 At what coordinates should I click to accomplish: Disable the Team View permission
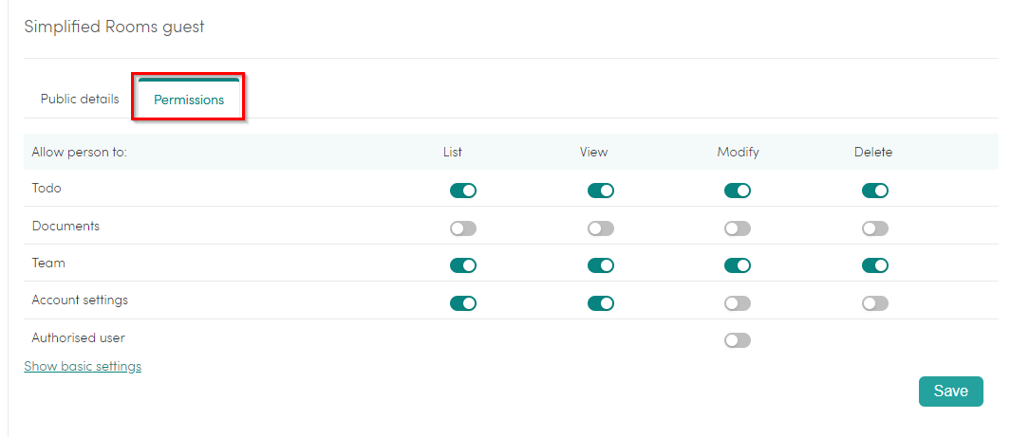600,265
